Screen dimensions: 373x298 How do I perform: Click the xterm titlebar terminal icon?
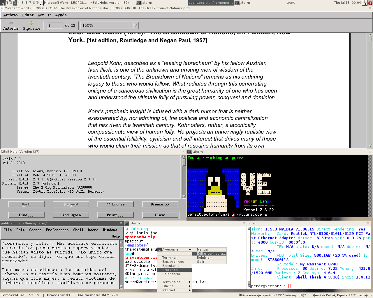click(127, 223)
